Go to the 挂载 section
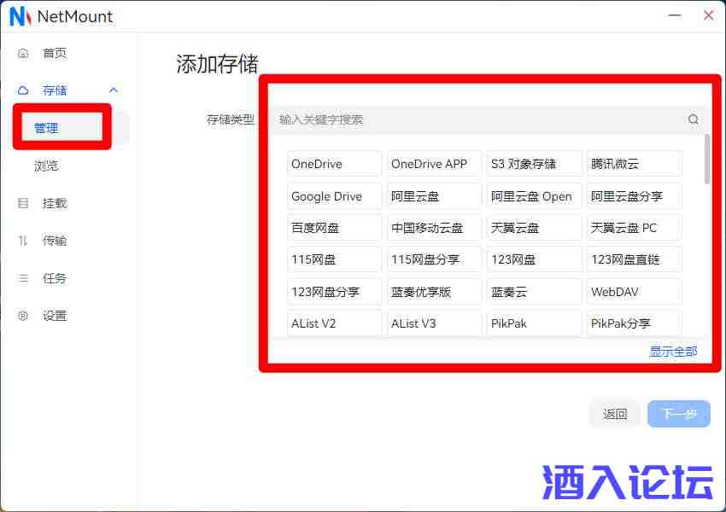 coord(55,203)
